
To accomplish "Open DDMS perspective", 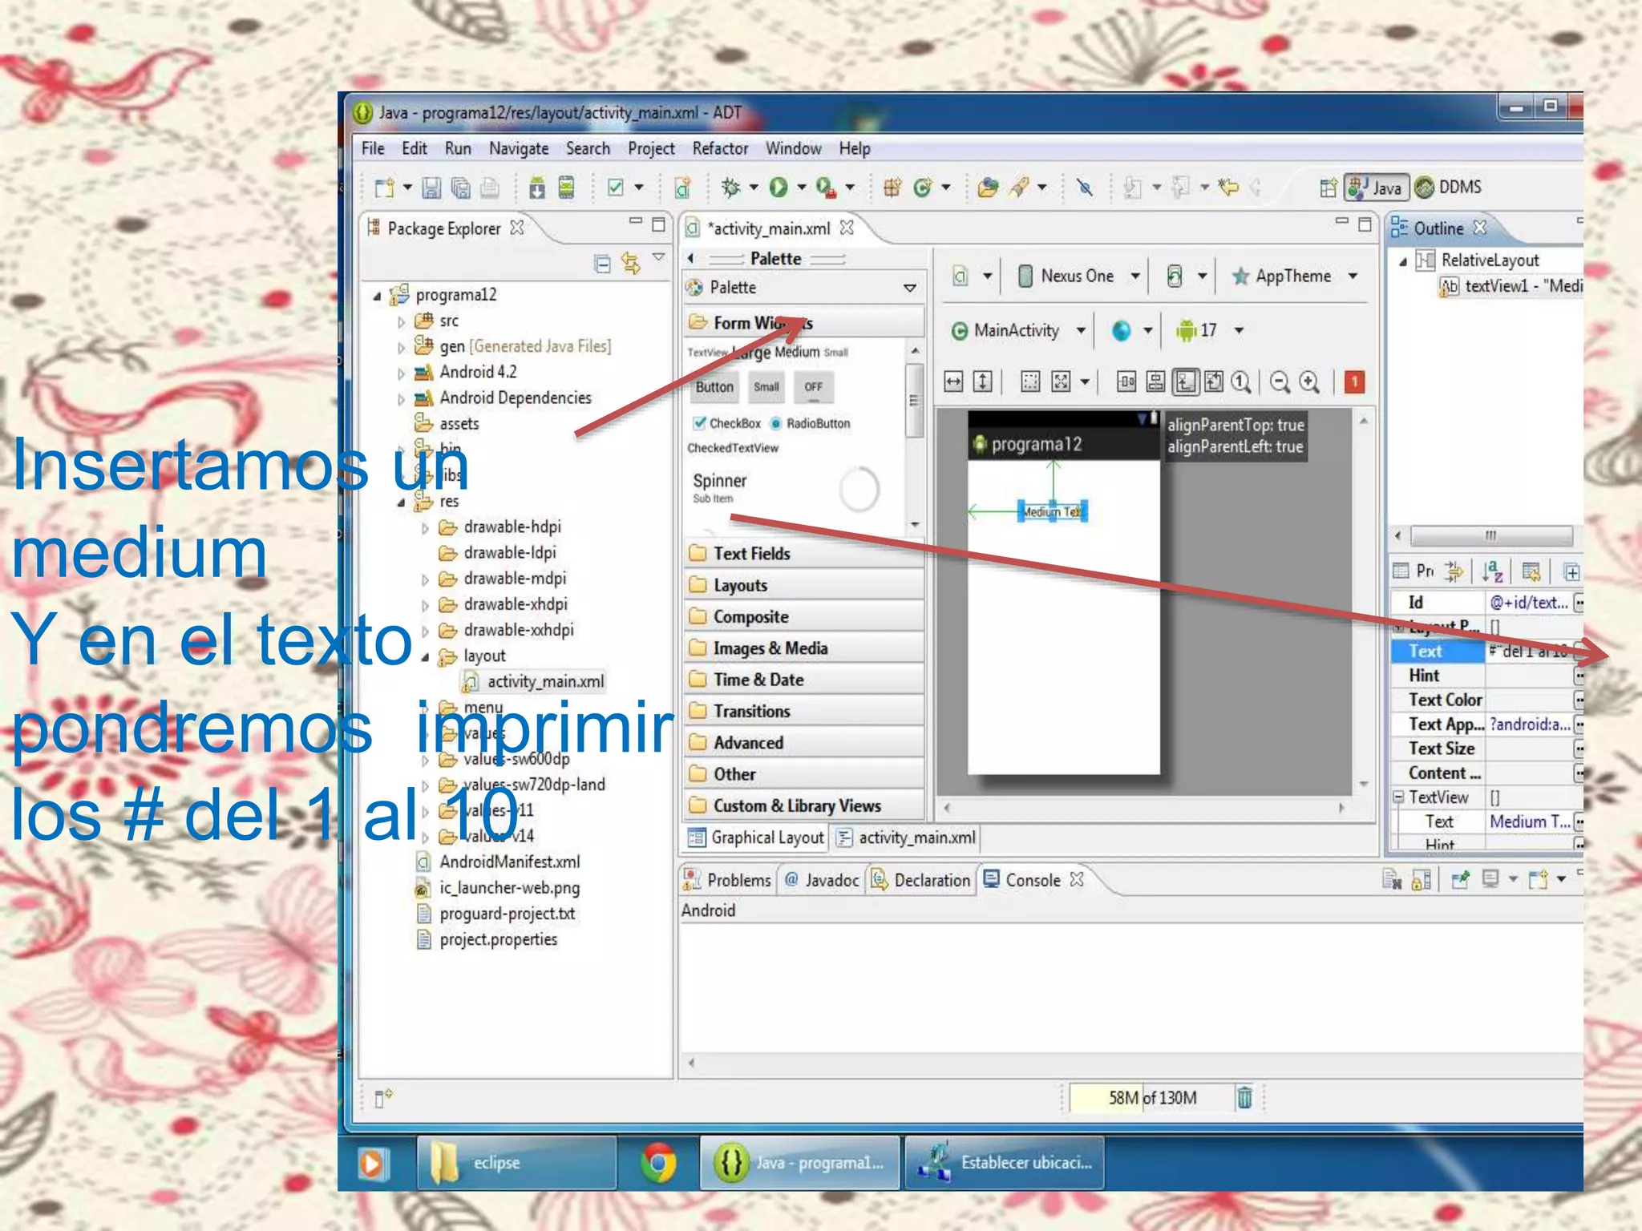I will point(1449,187).
